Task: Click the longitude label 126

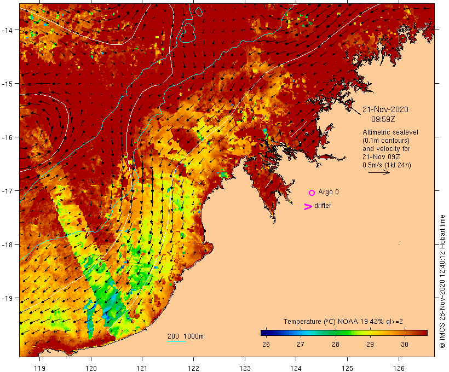Action: tap(399, 368)
